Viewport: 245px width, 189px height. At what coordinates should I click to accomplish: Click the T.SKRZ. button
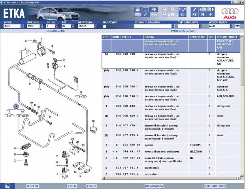(x=92, y=186)
